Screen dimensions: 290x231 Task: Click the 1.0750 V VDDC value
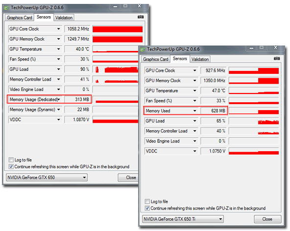(x=214, y=151)
